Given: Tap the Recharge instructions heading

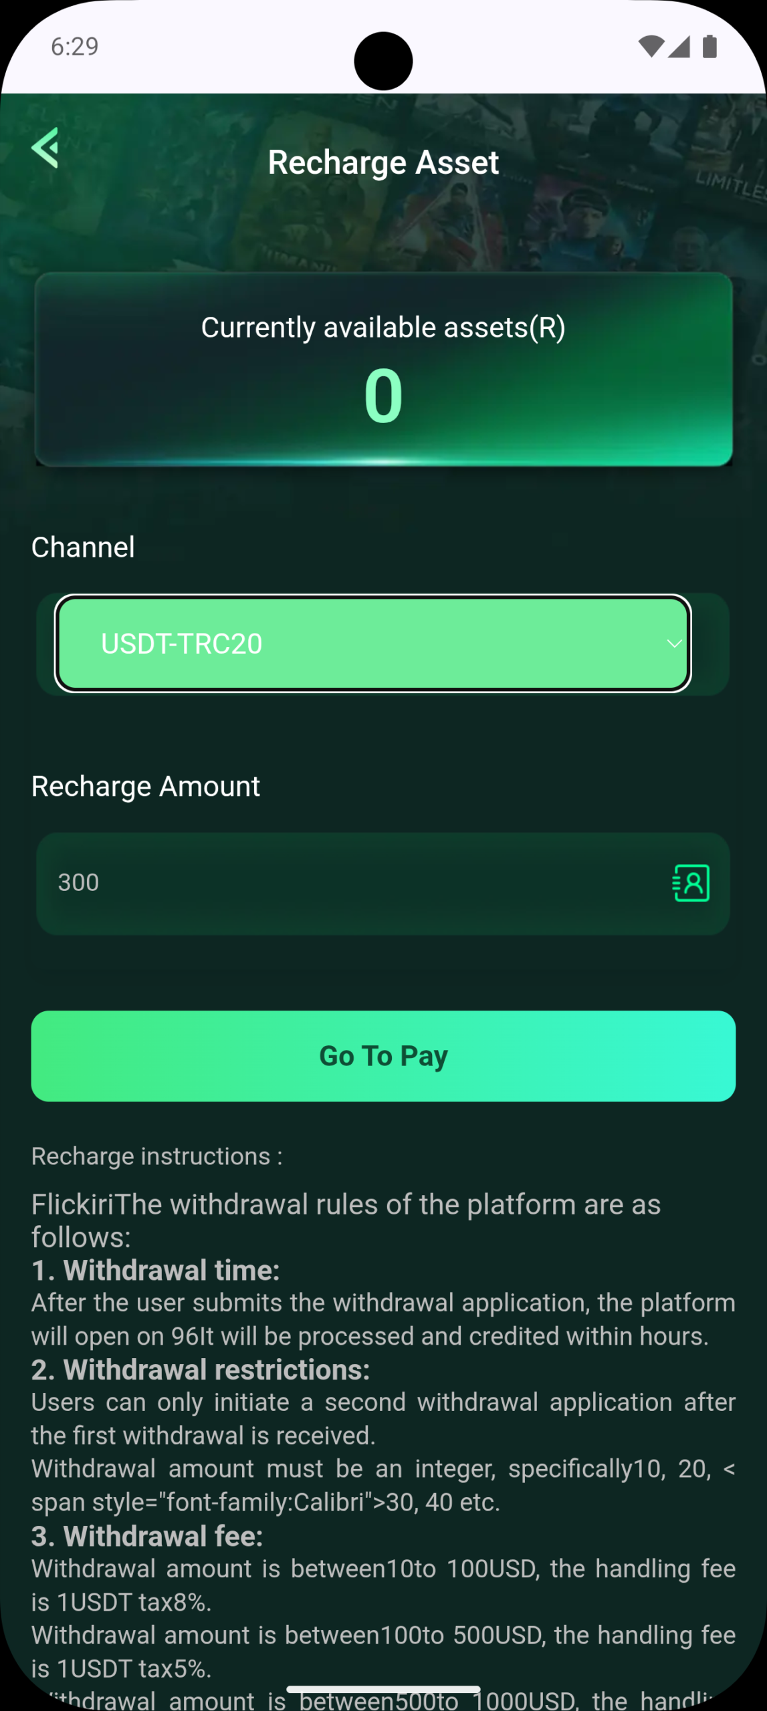Looking at the screenshot, I should coord(157,1156).
